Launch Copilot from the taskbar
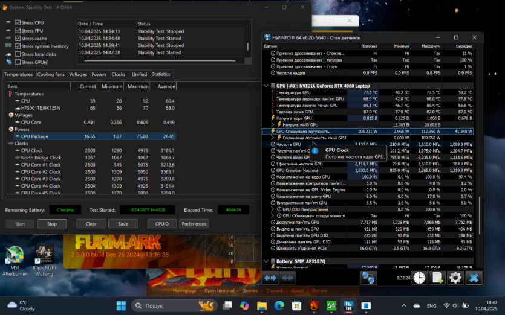This screenshot has height=315, width=505. 245,306
